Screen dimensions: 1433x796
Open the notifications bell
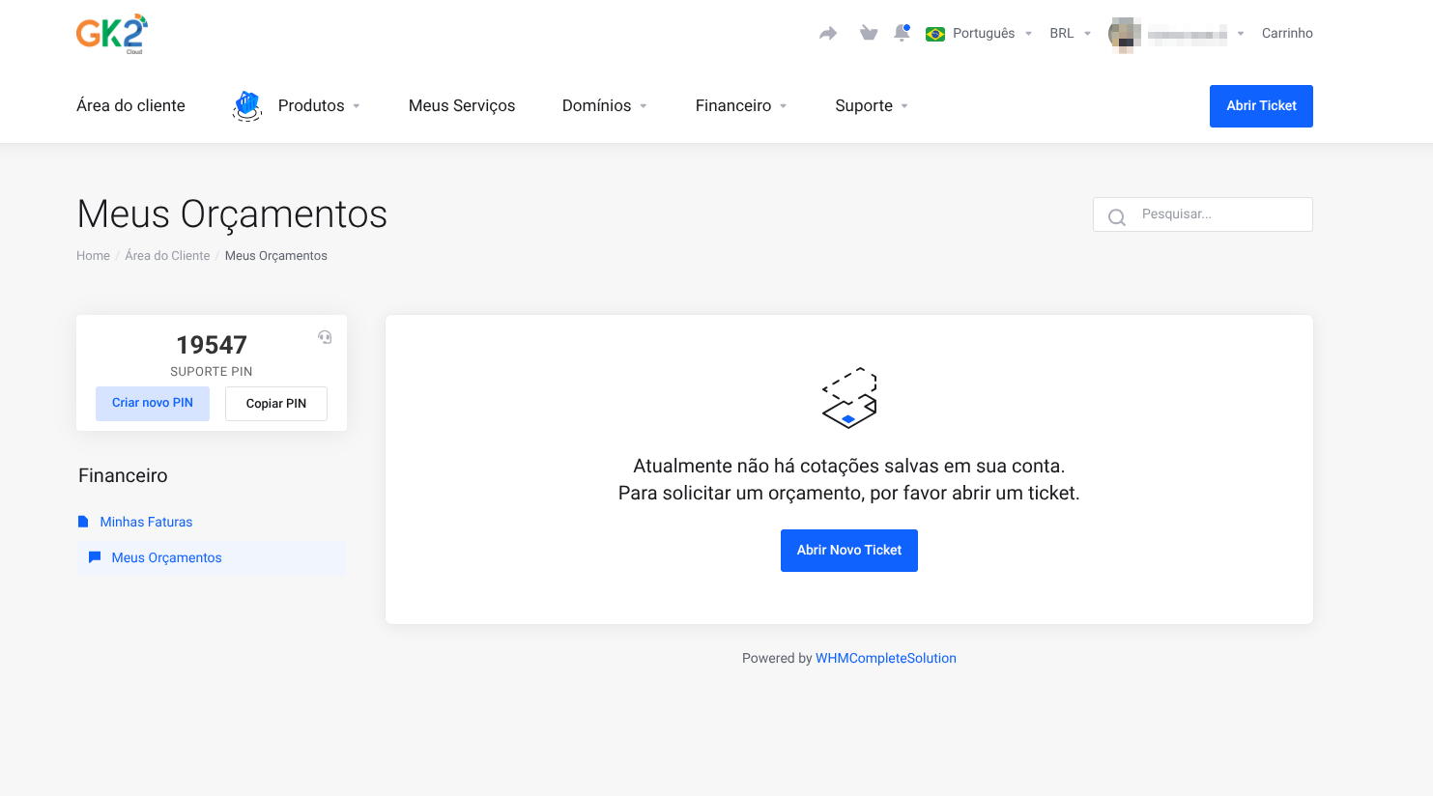pyautogui.click(x=902, y=34)
